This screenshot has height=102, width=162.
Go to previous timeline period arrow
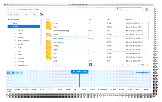[18, 73]
